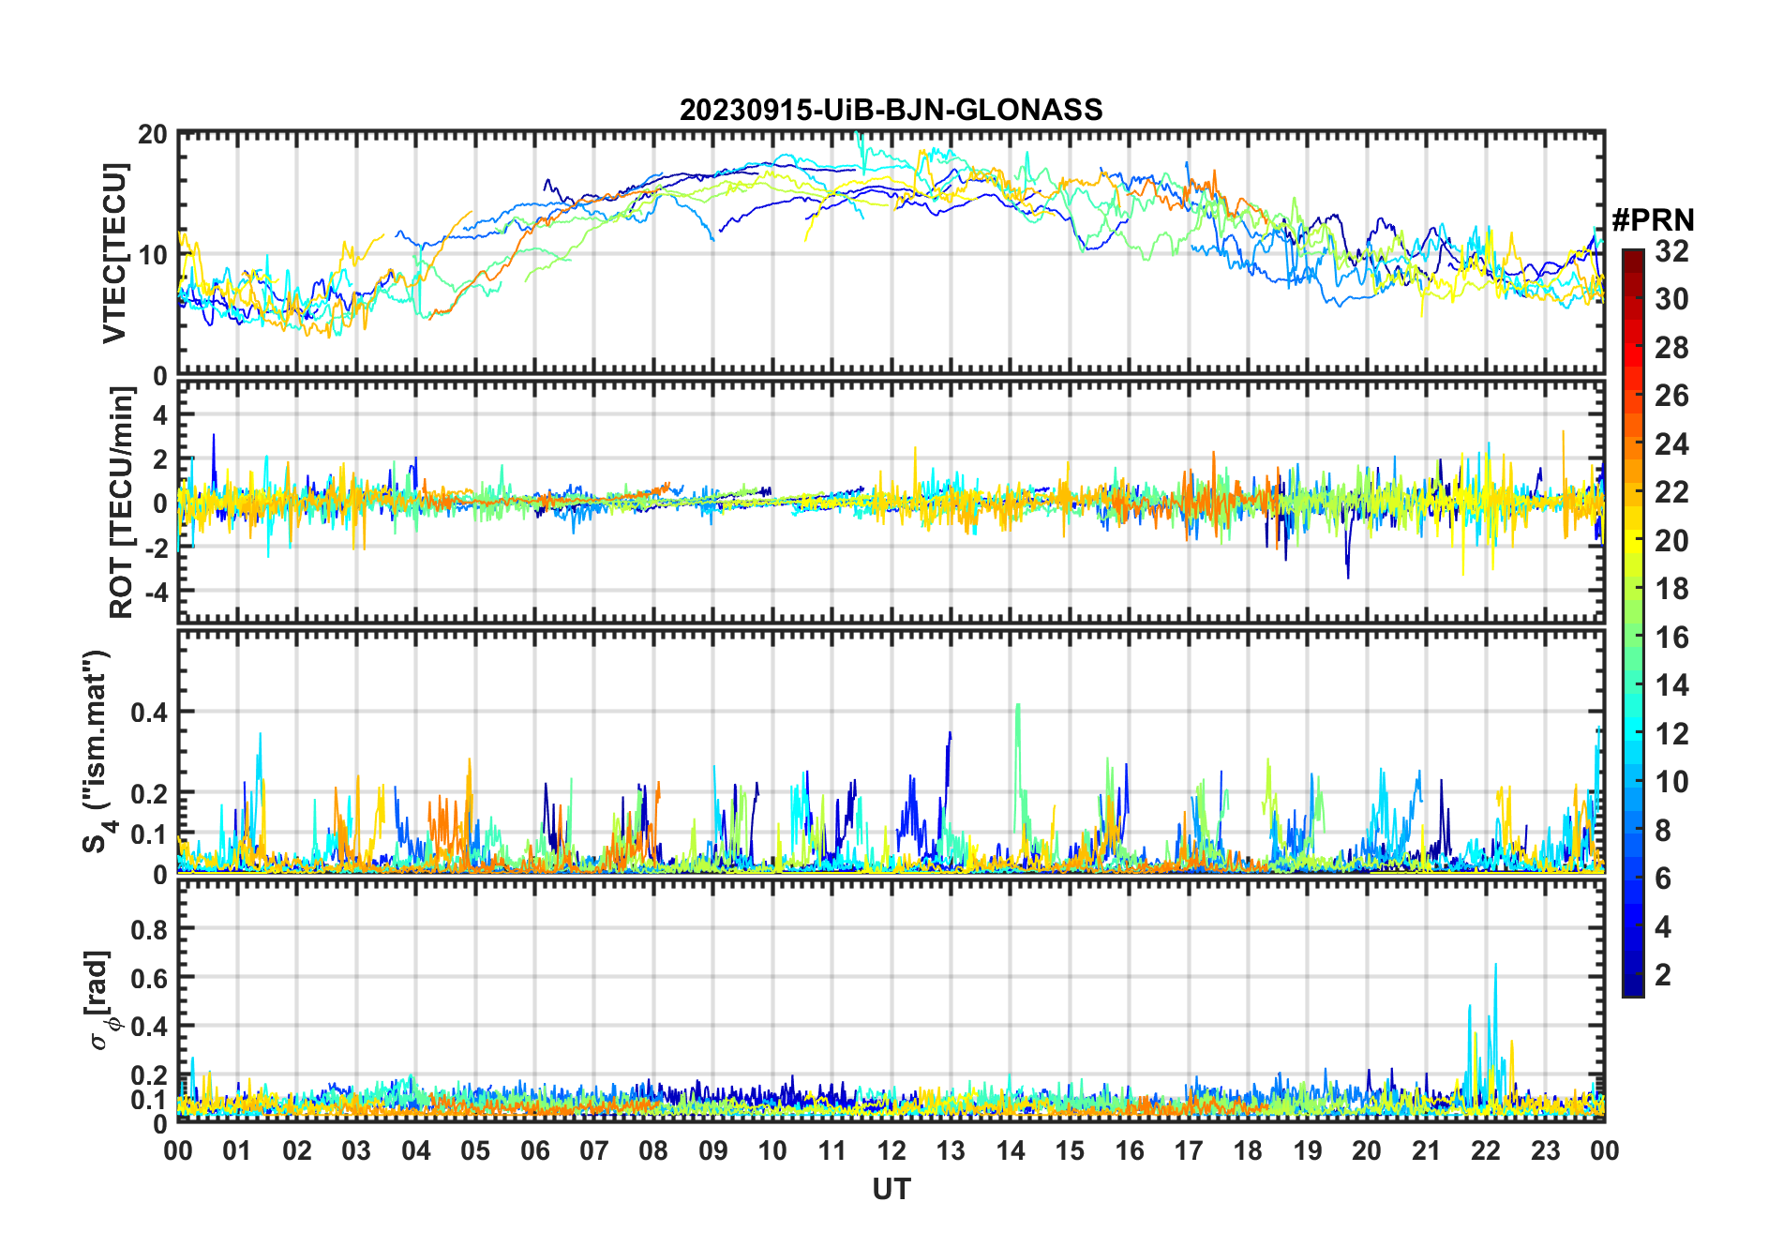Click the 20 tick on the VTEC axis
The width and height of the screenshot is (1783, 1247).
tap(153, 135)
